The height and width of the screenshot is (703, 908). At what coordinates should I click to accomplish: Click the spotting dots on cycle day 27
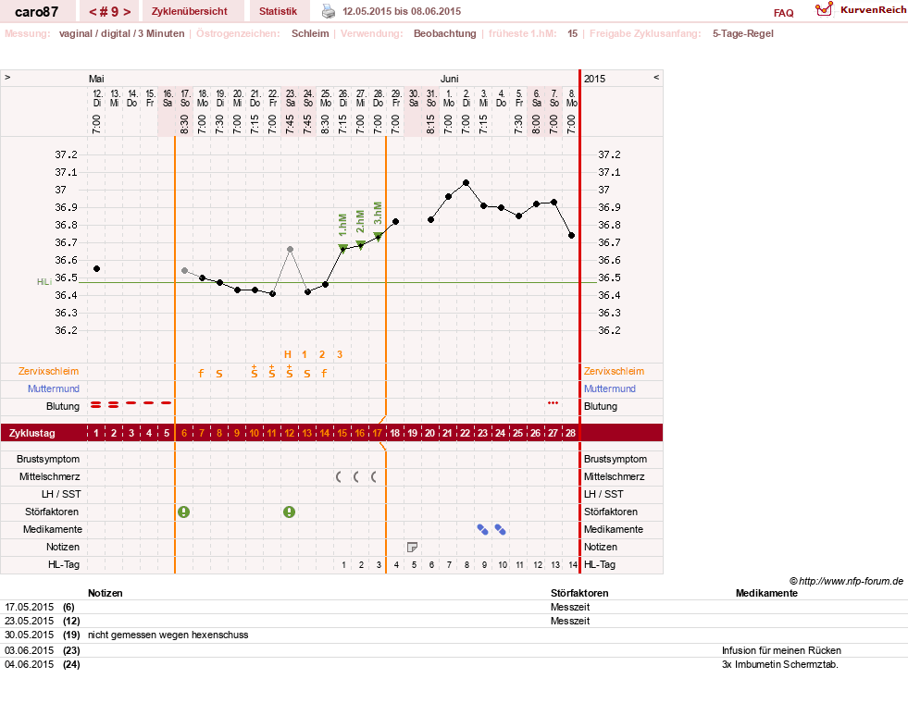[553, 402]
